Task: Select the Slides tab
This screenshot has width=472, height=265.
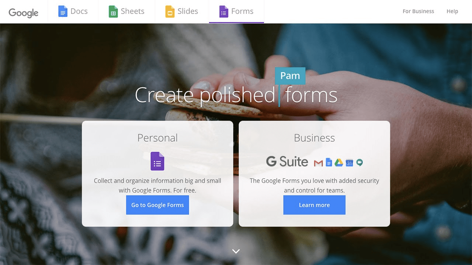Action: pyautogui.click(x=182, y=11)
